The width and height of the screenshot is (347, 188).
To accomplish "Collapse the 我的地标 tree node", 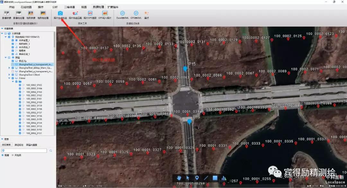I will click(5, 37).
